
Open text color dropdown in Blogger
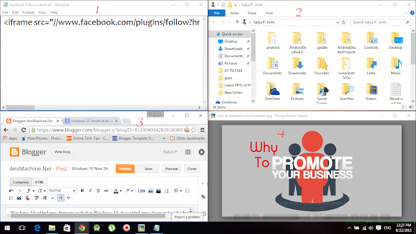tap(118, 190)
